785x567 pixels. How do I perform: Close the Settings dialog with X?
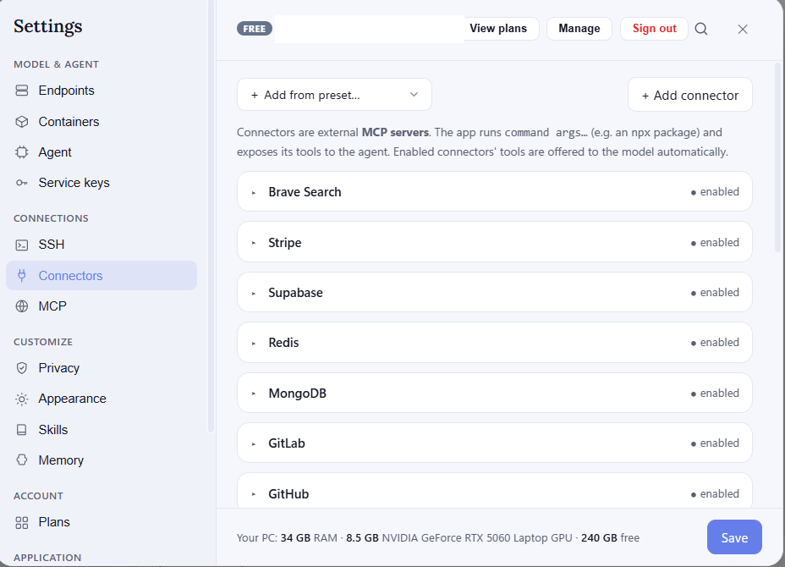click(743, 29)
